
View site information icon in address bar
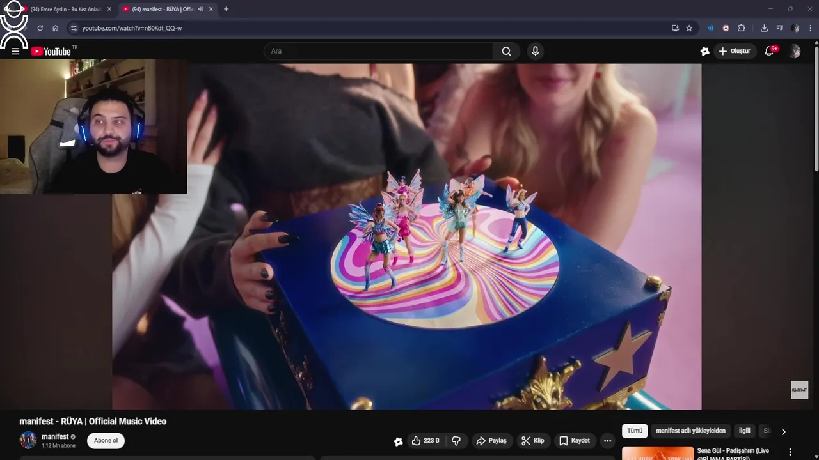click(74, 28)
